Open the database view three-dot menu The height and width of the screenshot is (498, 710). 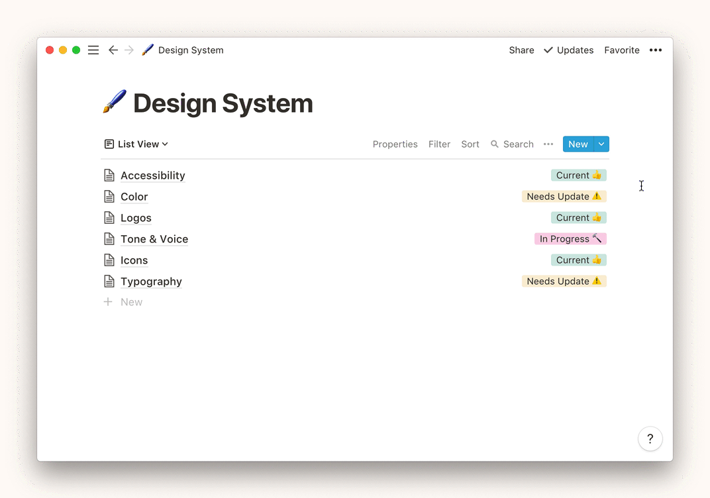pyautogui.click(x=548, y=144)
